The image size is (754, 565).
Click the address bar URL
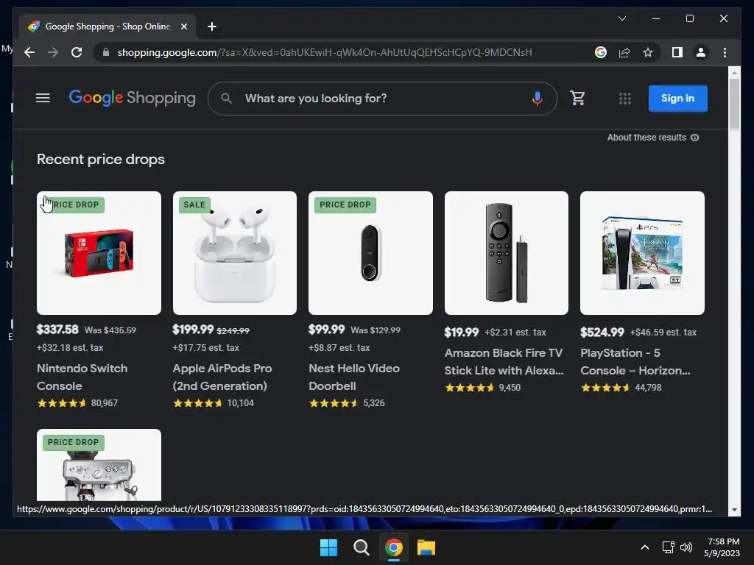pos(325,52)
